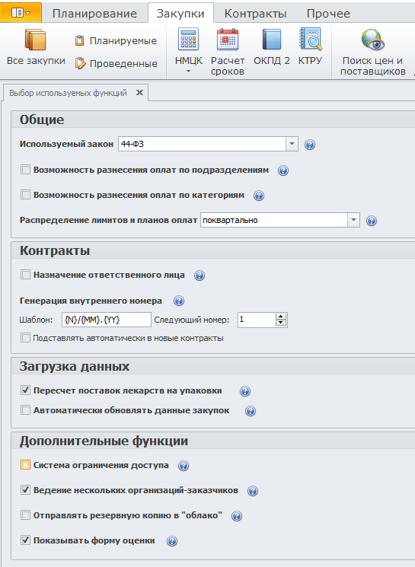415x567 pixels.
Task: Expand the Используемый закон dropdown
Action: pyautogui.click(x=292, y=144)
